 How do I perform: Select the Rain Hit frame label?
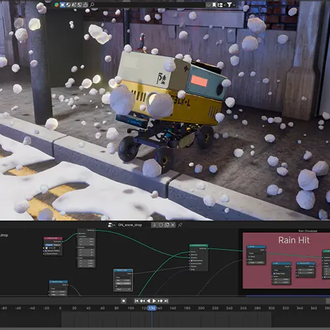tap(294, 240)
